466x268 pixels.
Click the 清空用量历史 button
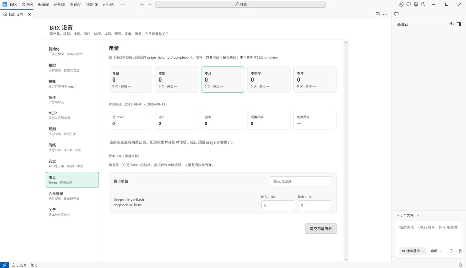tap(321, 229)
